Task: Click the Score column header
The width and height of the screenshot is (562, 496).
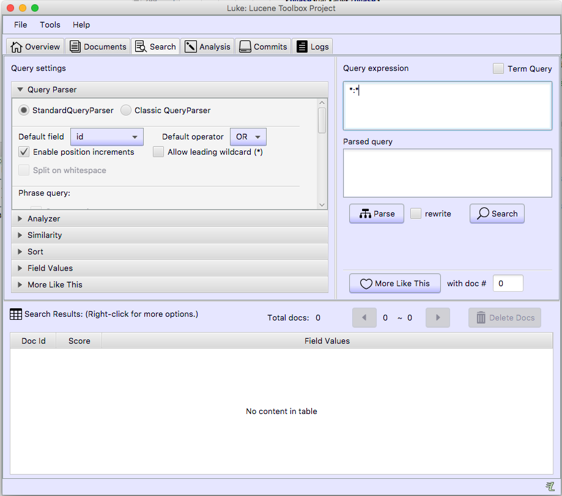Action: click(x=79, y=341)
